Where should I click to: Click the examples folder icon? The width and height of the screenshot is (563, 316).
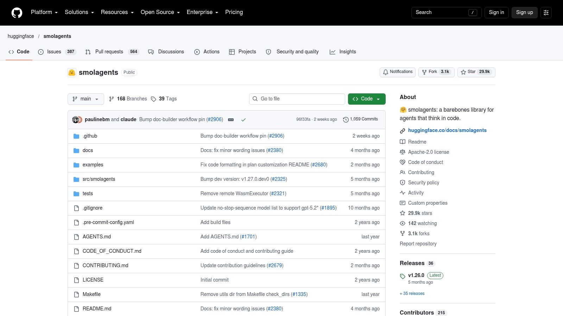click(x=76, y=165)
